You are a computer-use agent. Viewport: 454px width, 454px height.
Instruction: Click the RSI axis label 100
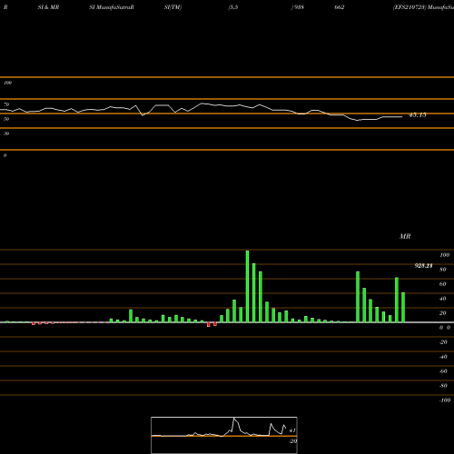(x=7, y=83)
